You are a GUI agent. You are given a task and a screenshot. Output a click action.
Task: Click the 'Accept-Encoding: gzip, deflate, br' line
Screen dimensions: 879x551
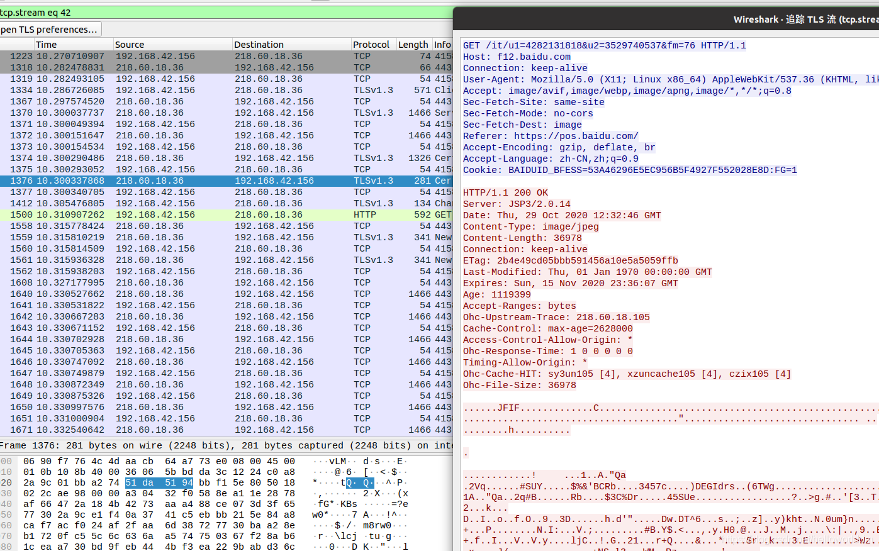(x=559, y=147)
